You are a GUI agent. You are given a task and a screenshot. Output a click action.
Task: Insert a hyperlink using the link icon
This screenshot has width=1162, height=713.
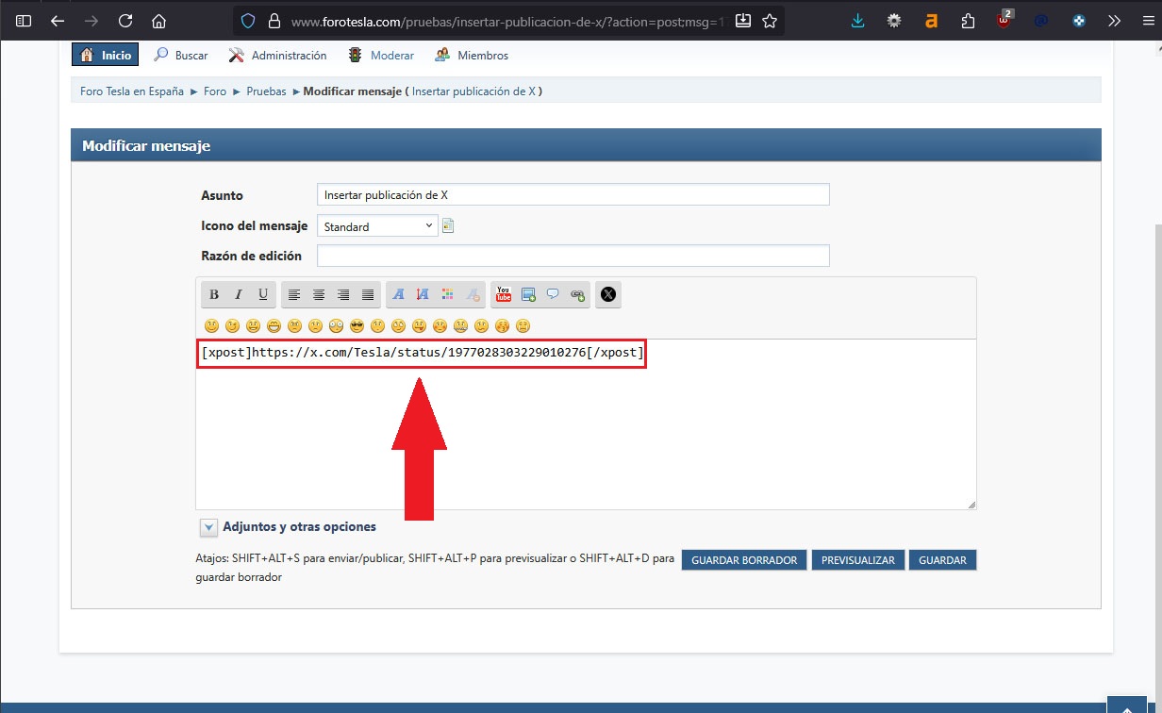[x=577, y=294]
